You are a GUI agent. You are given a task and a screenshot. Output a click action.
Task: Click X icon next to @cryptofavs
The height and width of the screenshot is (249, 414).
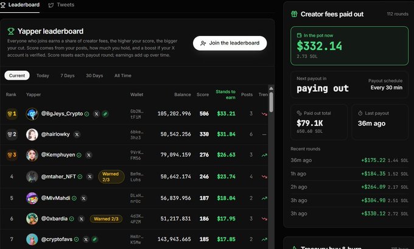[x=86, y=239]
